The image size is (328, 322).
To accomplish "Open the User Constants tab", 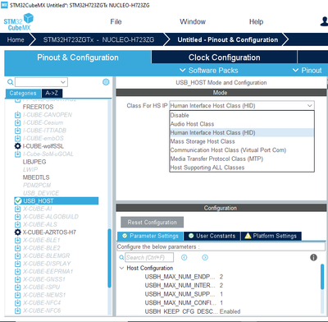I will pos(212,236).
